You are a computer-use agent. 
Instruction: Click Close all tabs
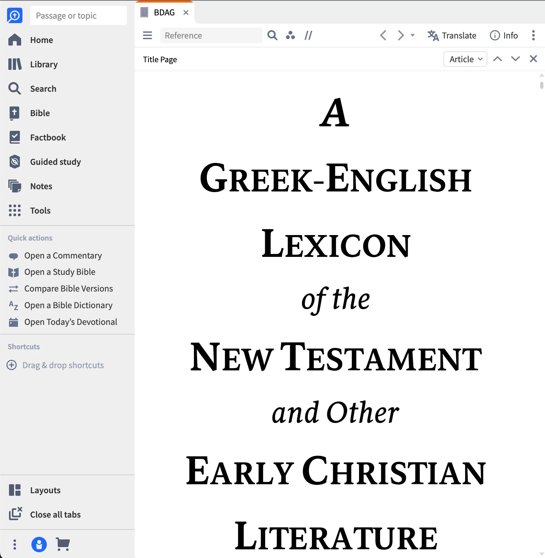pyautogui.click(x=55, y=514)
